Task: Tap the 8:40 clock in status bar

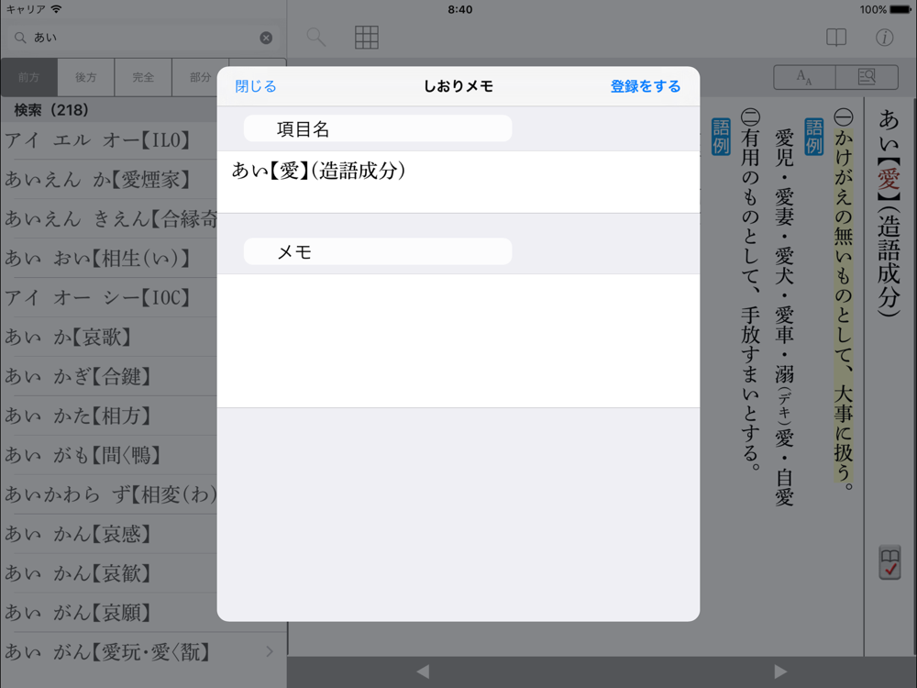Action: (460, 9)
